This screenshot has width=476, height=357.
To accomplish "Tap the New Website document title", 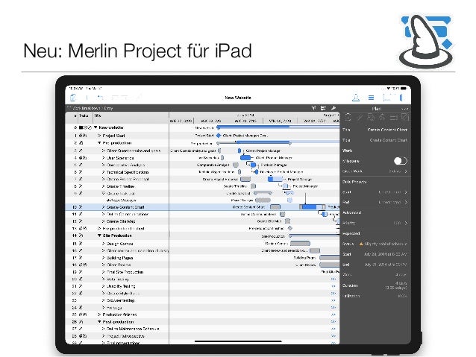I will [x=238, y=98].
